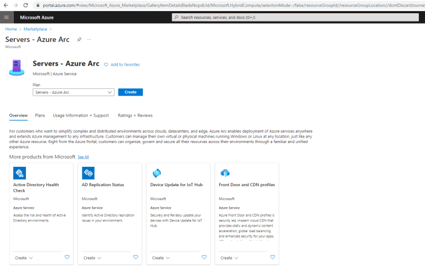Click the Device Update for IoT Hub icon

click(157, 173)
